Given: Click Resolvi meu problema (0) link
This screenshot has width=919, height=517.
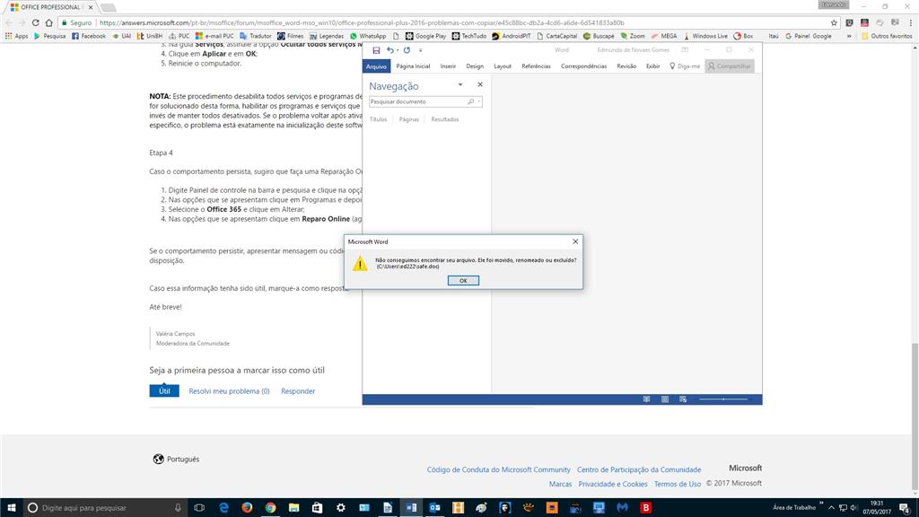Looking at the screenshot, I should [229, 391].
